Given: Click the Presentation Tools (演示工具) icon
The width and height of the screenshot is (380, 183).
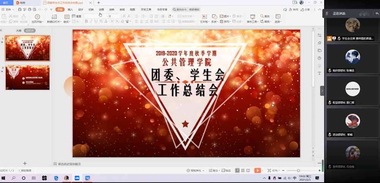Looking at the screenshot, I should 252,17.
